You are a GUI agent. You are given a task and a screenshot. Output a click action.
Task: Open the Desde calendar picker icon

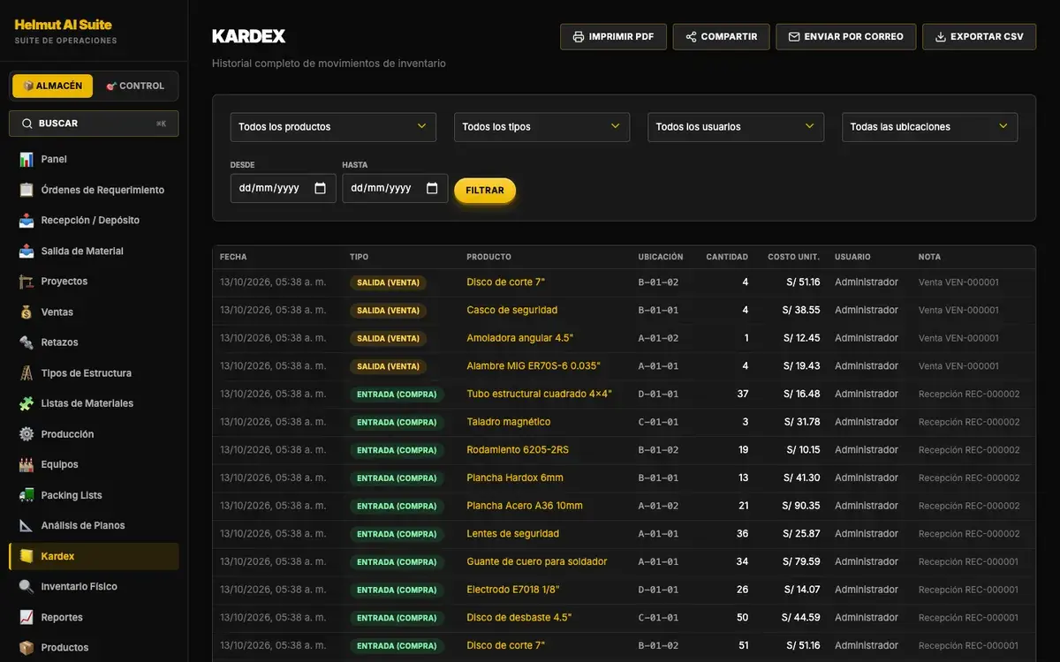click(320, 188)
